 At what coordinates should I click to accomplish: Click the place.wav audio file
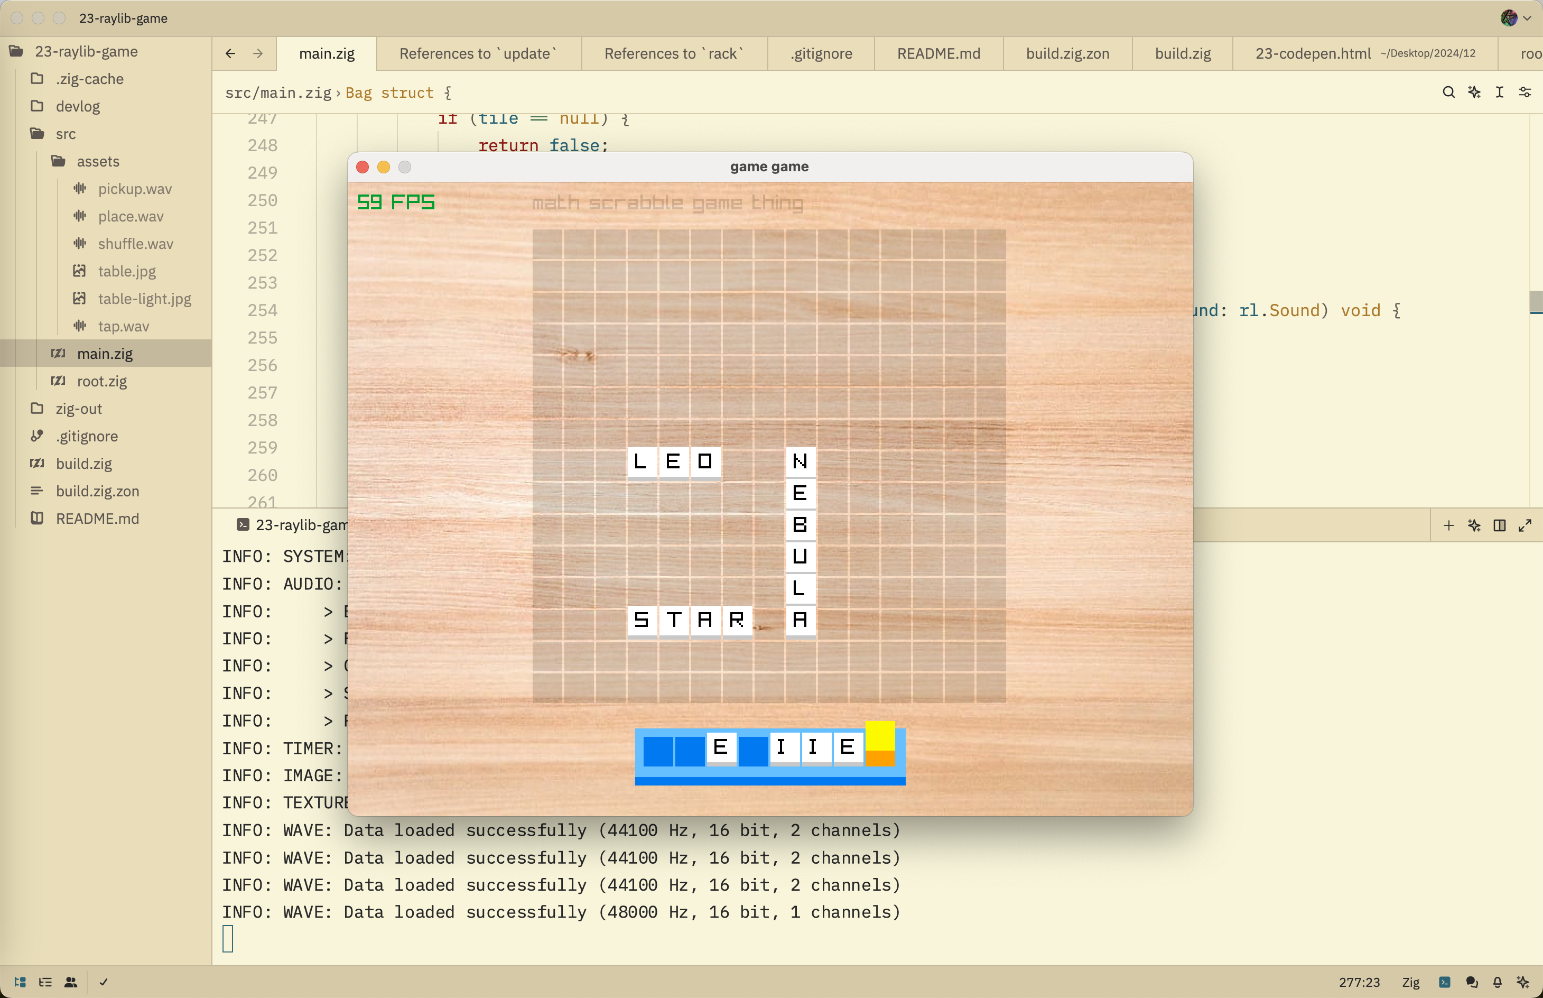click(x=129, y=215)
